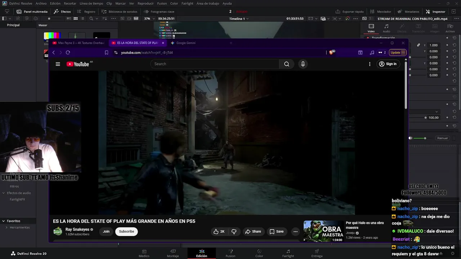Click the Brave Shields lion icon
Image resolution: width=461 pixels, height=259 pixels.
click(x=332, y=53)
